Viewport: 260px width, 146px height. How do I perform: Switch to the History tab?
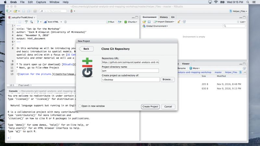(x=164, y=17)
